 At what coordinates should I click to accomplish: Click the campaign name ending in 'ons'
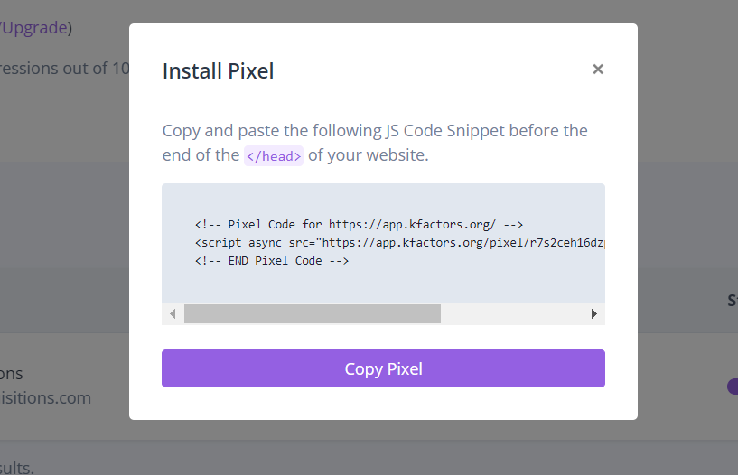point(12,374)
